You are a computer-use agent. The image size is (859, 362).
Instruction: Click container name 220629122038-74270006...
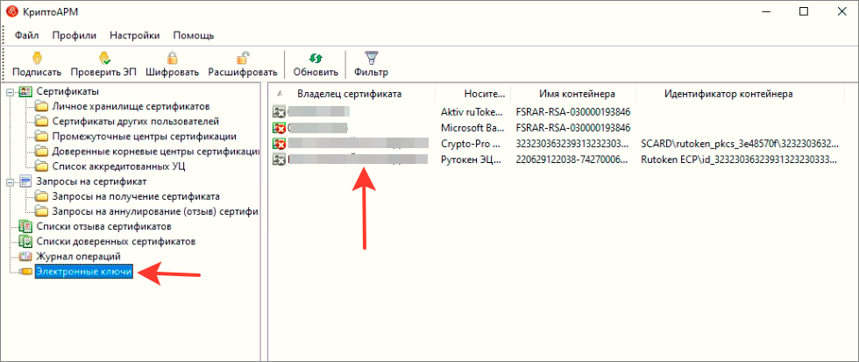[571, 160]
